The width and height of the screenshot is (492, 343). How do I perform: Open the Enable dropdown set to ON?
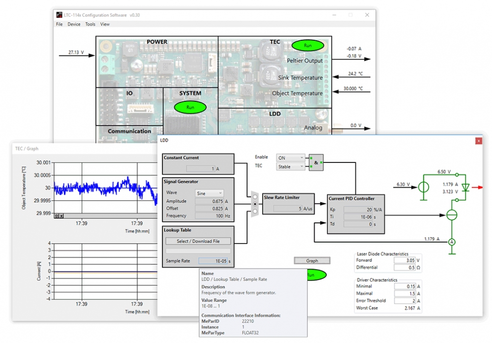[290, 157]
